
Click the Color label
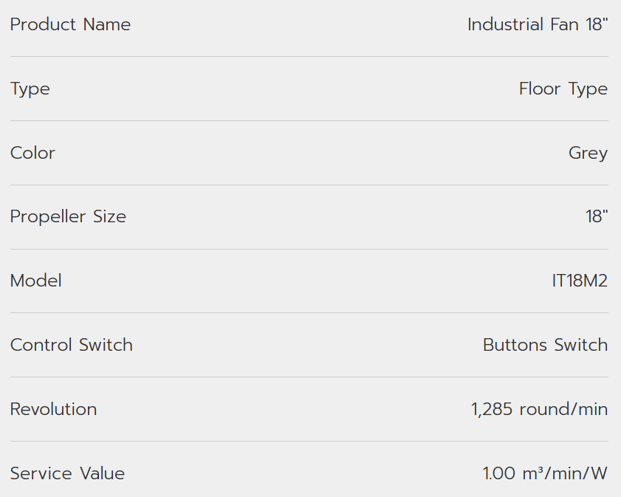click(32, 153)
